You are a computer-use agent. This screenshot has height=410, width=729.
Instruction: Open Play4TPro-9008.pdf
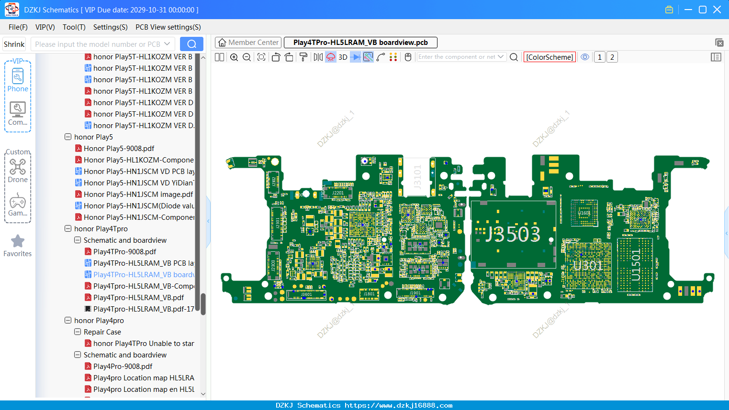[124, 251]
